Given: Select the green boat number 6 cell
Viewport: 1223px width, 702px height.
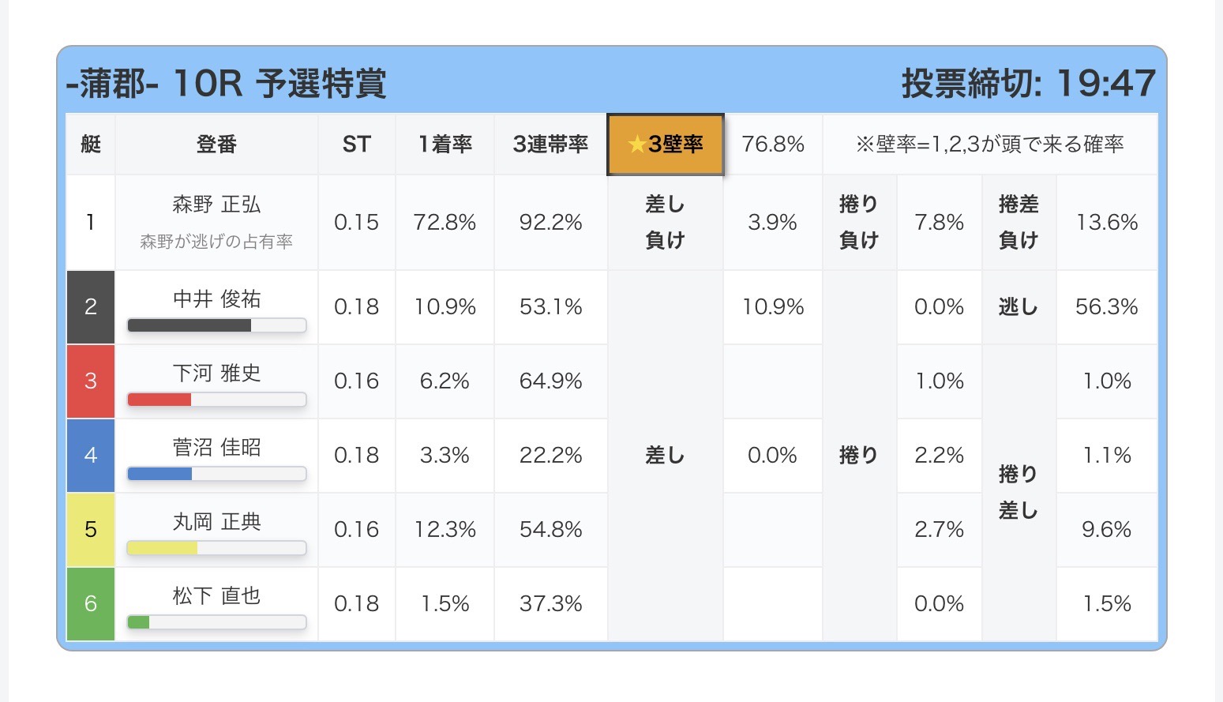Looking at the screenshot, I should (x=91, y=603).
